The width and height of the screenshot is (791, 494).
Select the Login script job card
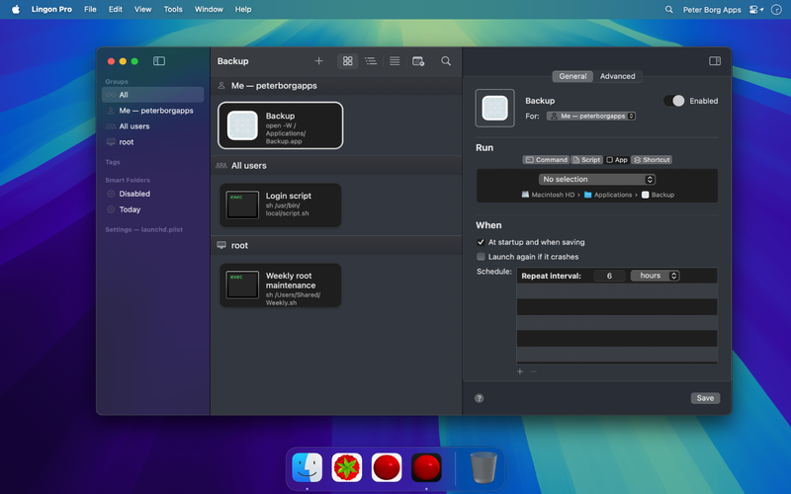(281, 206)
